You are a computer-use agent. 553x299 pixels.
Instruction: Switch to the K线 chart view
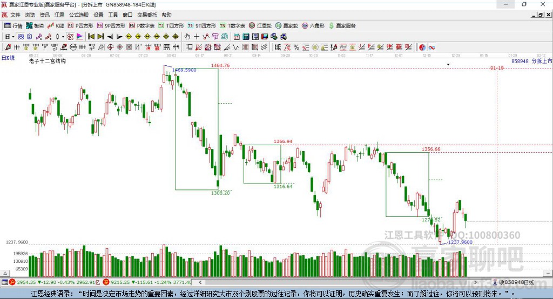[56, 26]
